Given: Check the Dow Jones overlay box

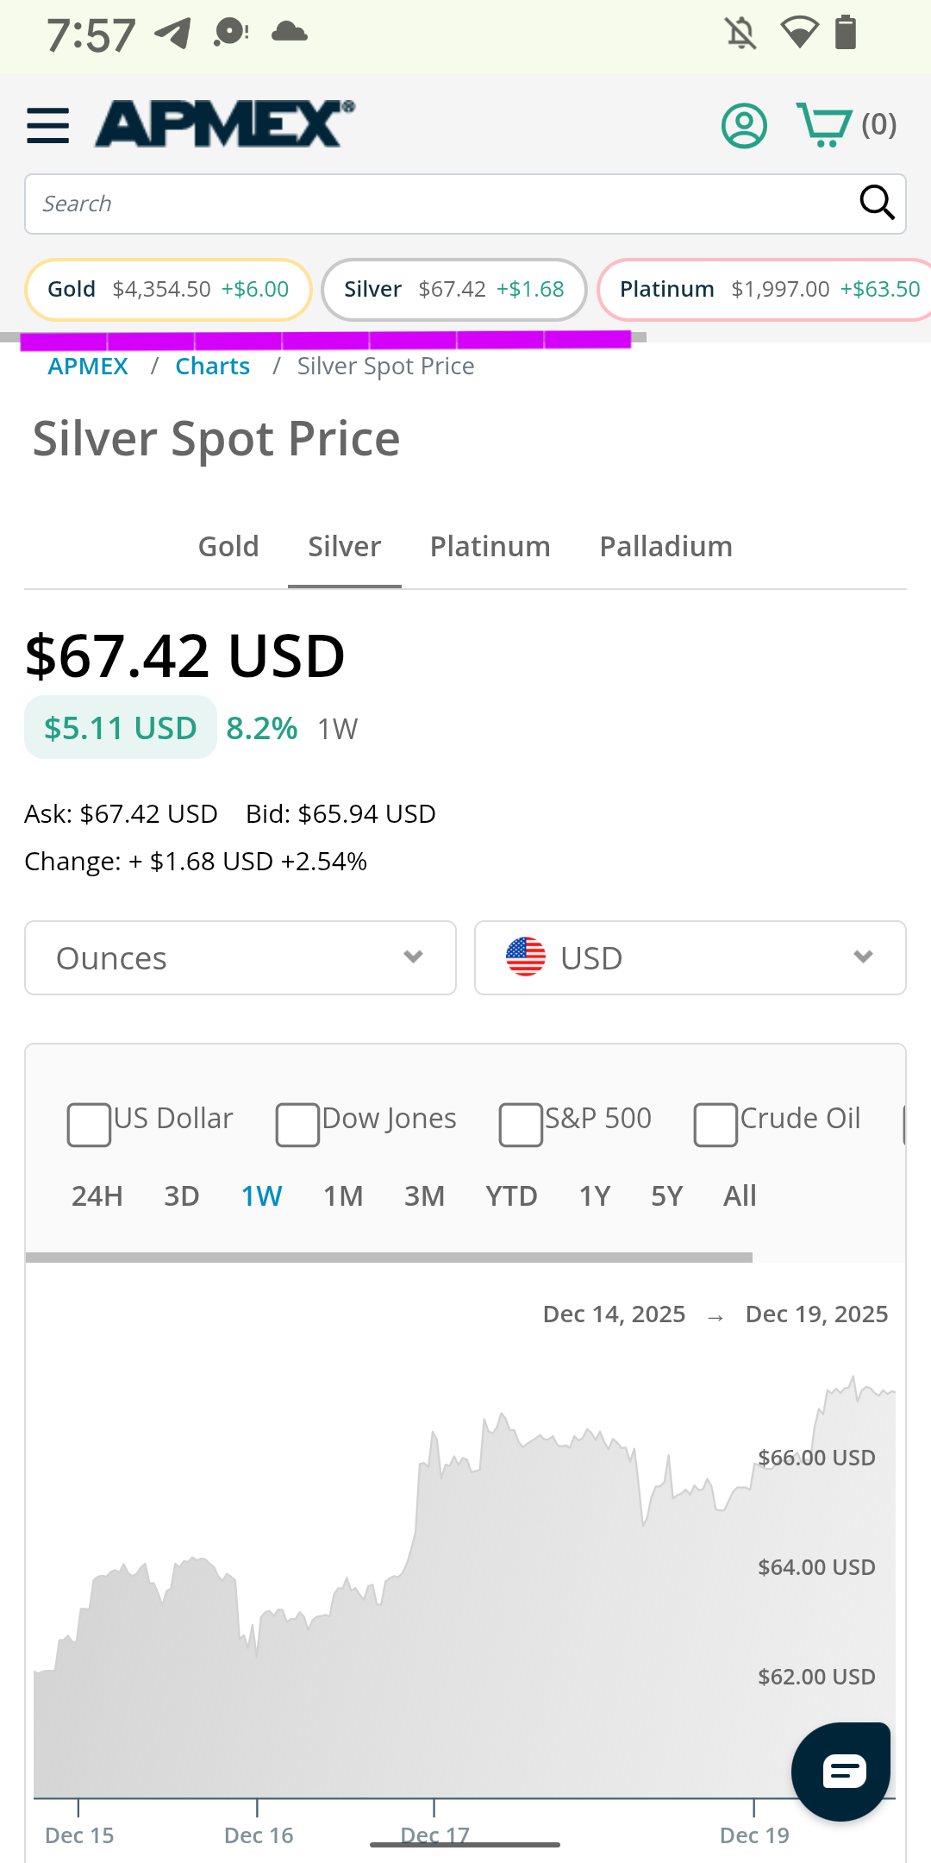Looking at the screenshot, I should (x=297, y=1125).
